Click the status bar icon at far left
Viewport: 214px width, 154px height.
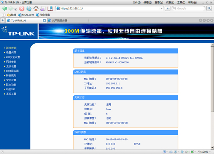(2, 152)
